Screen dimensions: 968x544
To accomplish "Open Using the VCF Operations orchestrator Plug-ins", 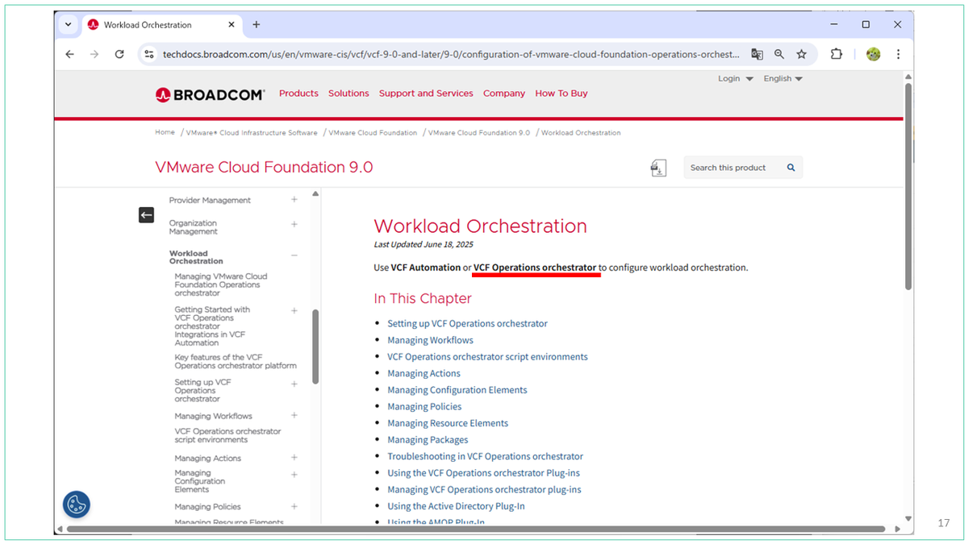I will coord(483,473).
